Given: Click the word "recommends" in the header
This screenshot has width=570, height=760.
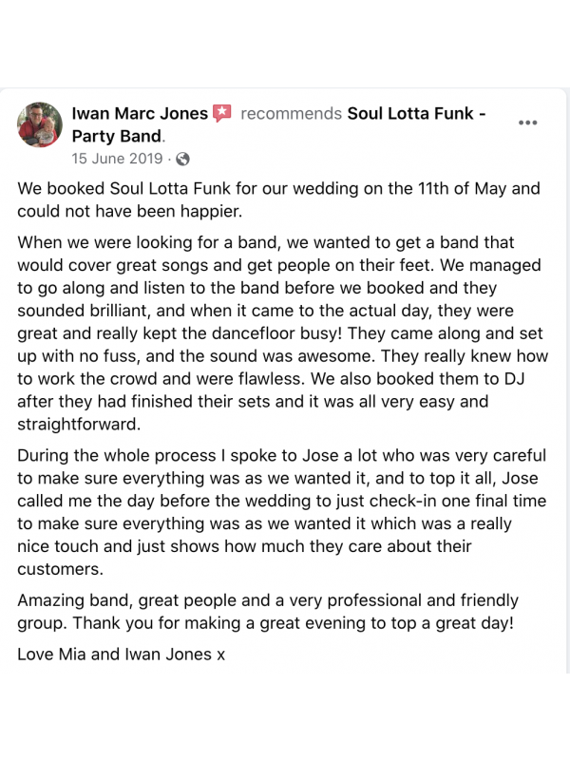Looking at the screenshot, I should click(x=291, y=114).
